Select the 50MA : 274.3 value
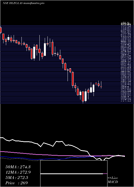The image size is (134, 187). (18, 167)
